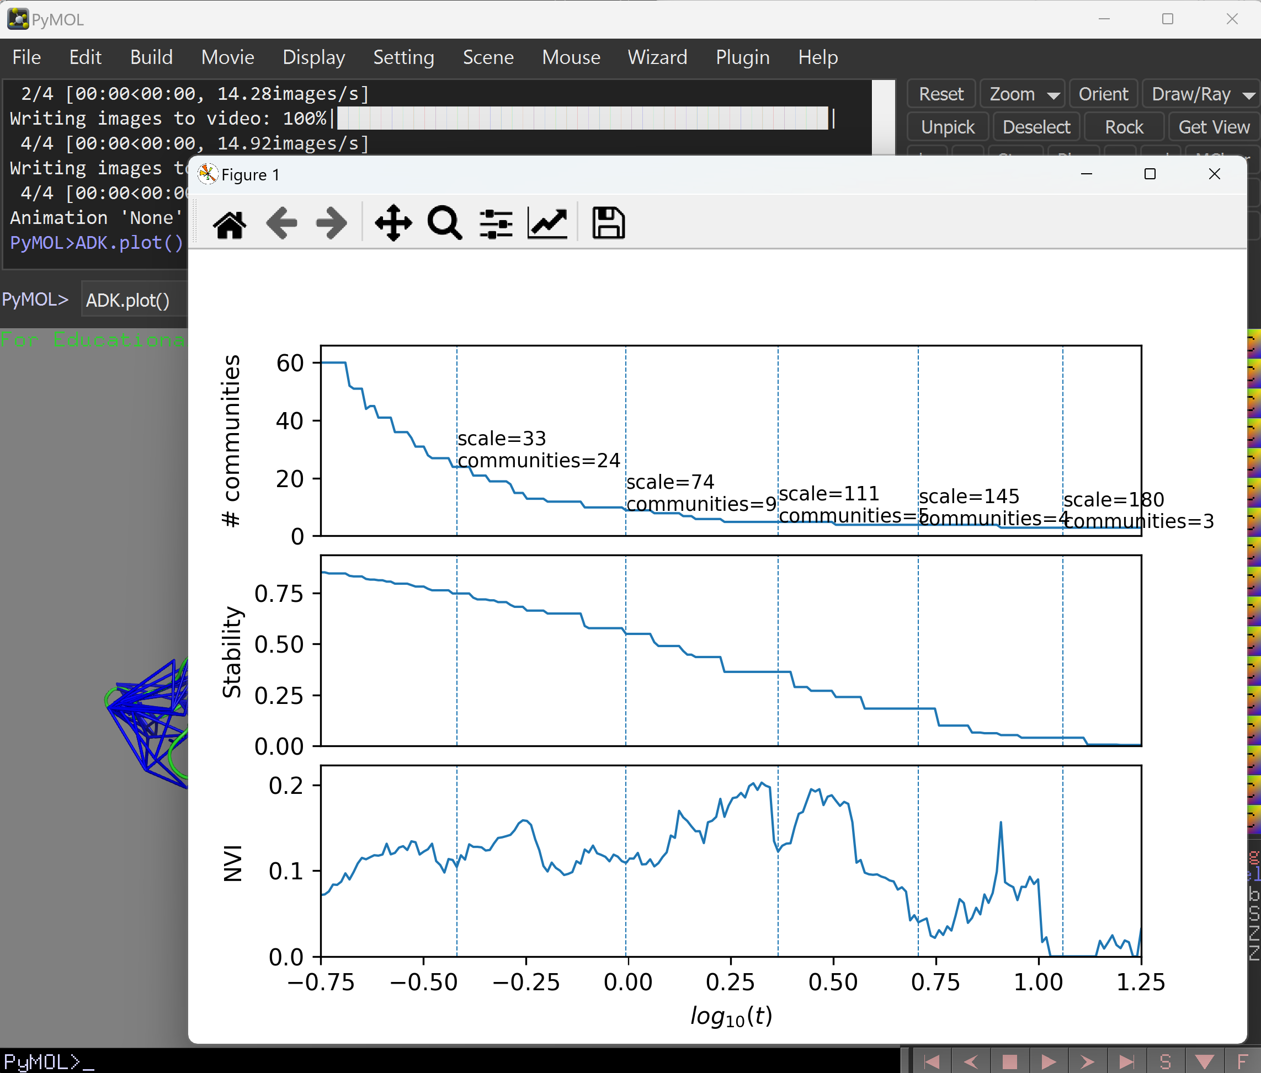The image size is (1261, 1073).
Task: Click the '# communities' y-axis label
Action: coord(231,440)
